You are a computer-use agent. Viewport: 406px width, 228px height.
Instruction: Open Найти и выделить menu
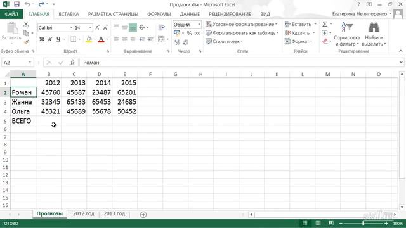[x=374, y=34]
